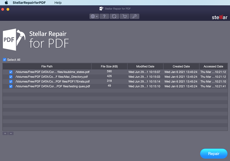Click file size value 426
This screenshot has width=230, height=161.
coord(109,76)
